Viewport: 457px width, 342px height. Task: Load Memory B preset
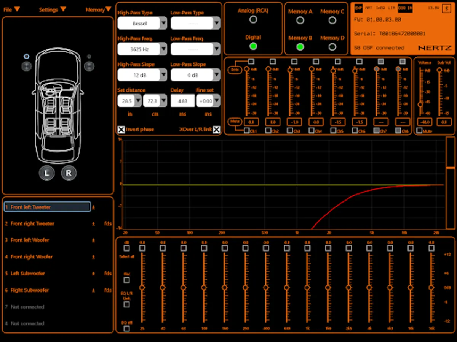pyautogui.click(x=300, y=47)
